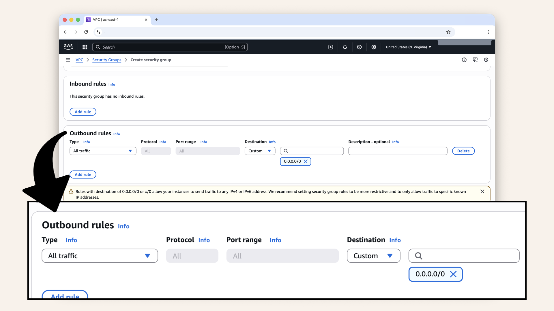Click the info circle icon near top right

pyautogui.click(x=464, y=60)
